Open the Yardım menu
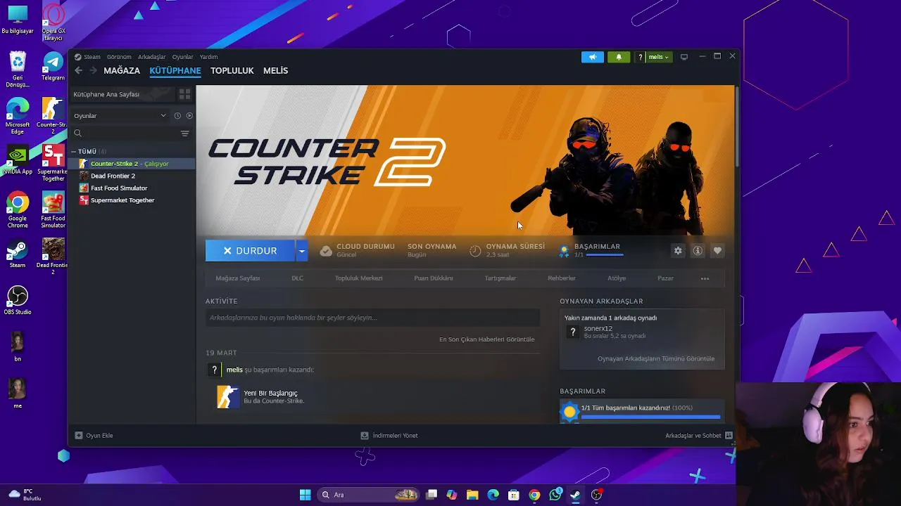This screenshot has height=506, width=901. 208,57
